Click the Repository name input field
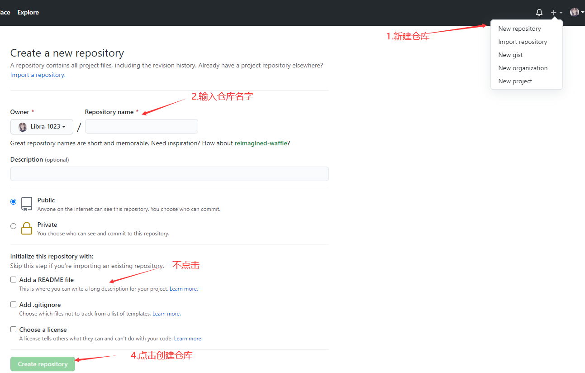Screen dimensions: 585x373 (x=141, y=126)
